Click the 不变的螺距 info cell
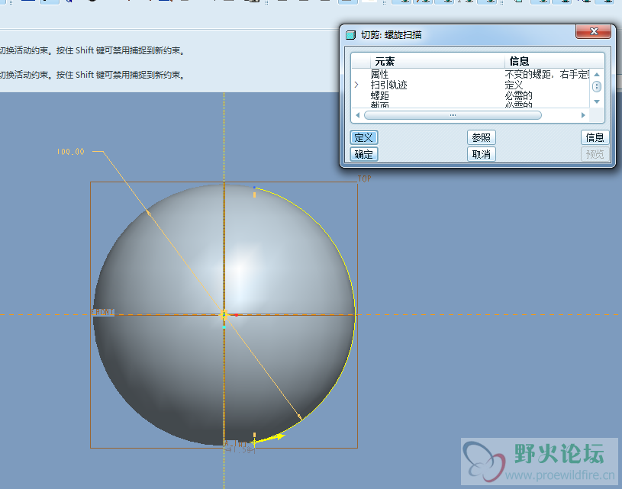 pos(546,74)
